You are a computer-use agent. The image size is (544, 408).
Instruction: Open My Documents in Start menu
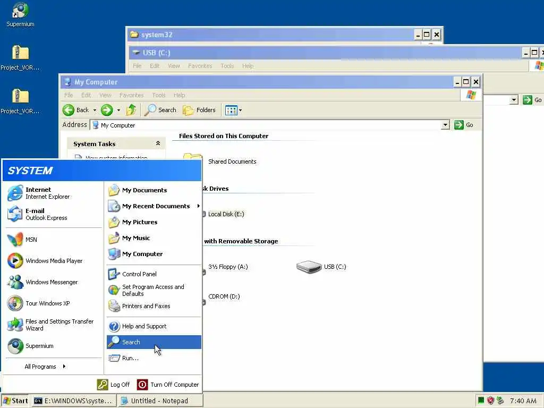click(154, 190)
